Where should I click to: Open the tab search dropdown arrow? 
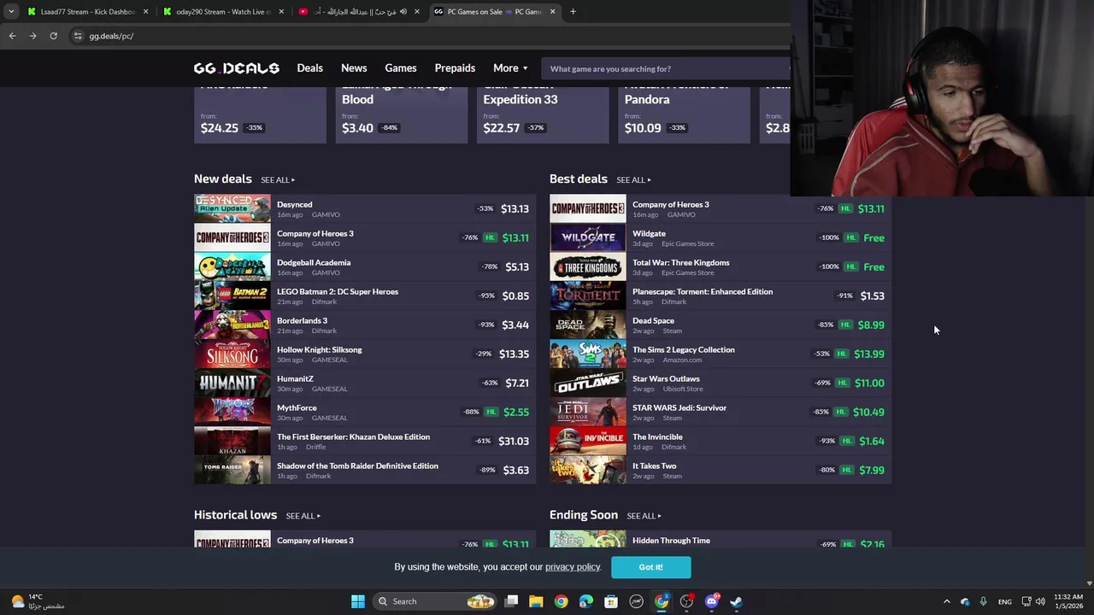(11, 12)
